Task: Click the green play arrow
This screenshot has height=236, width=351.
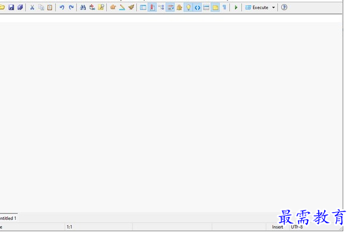Action: (236, 7)
